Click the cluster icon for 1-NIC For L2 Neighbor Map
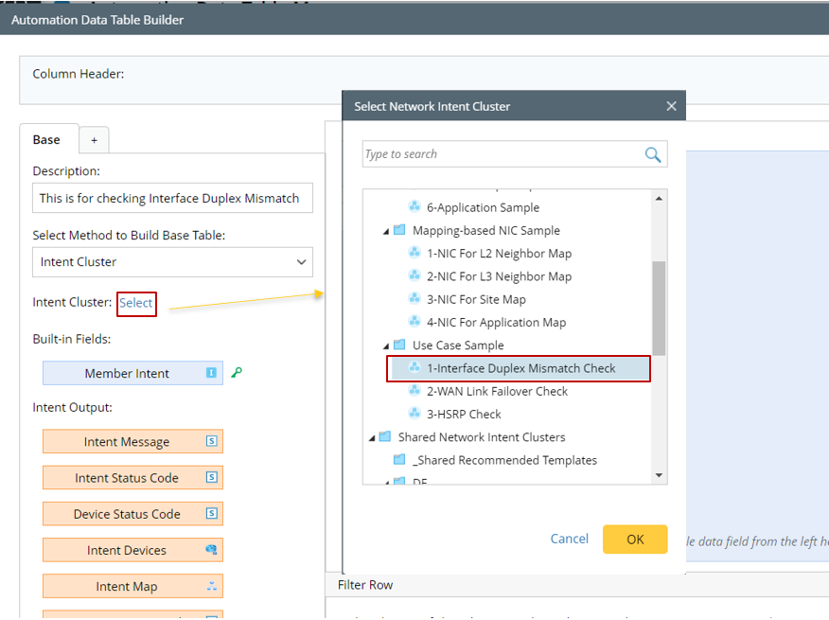 (414, 253)
